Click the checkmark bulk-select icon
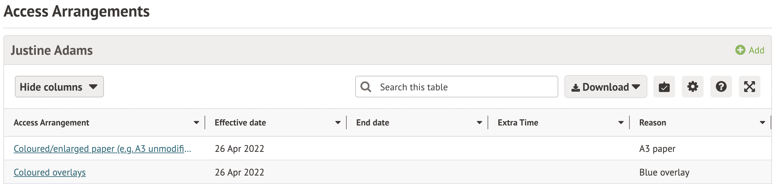776x184 pixels. 664,87
